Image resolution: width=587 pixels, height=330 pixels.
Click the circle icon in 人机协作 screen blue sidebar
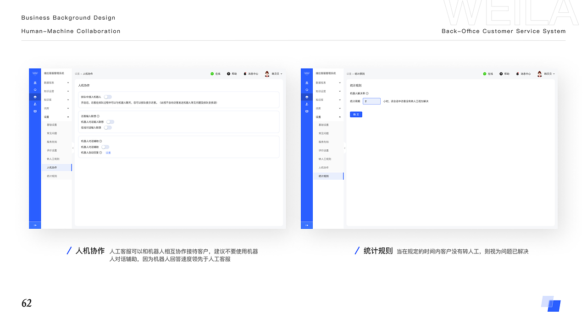coord(35,90)
